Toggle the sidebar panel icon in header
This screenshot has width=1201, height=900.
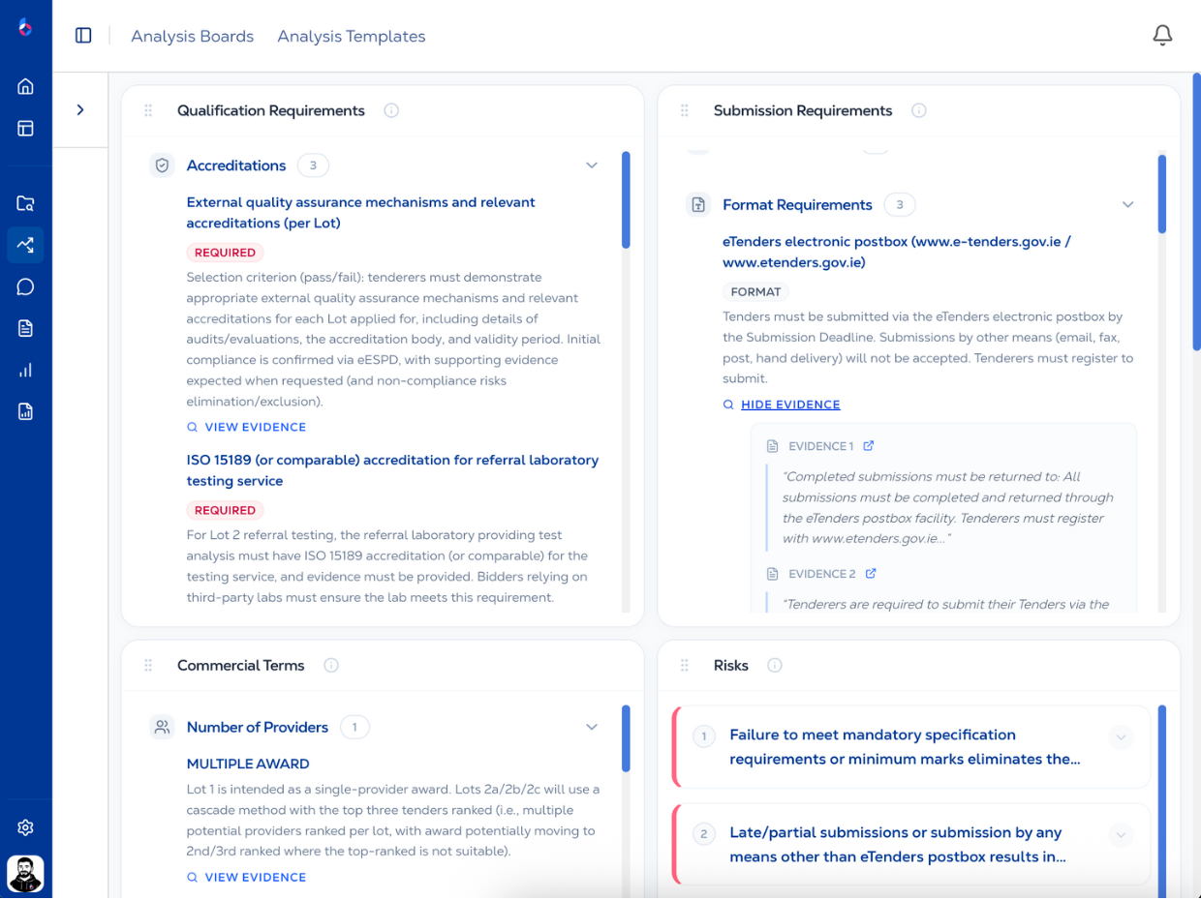click(83, 36)
